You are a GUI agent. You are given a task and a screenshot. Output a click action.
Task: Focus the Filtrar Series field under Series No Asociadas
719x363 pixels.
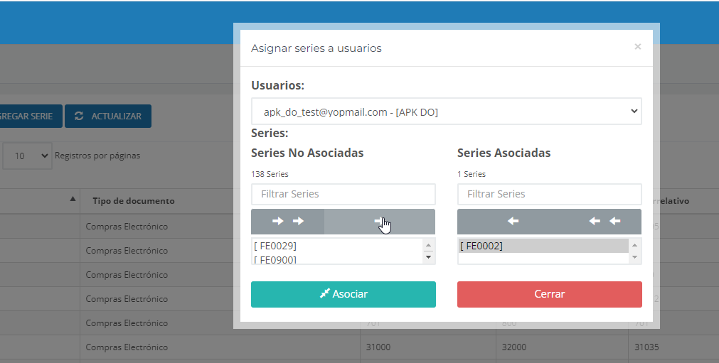point(343,194)
